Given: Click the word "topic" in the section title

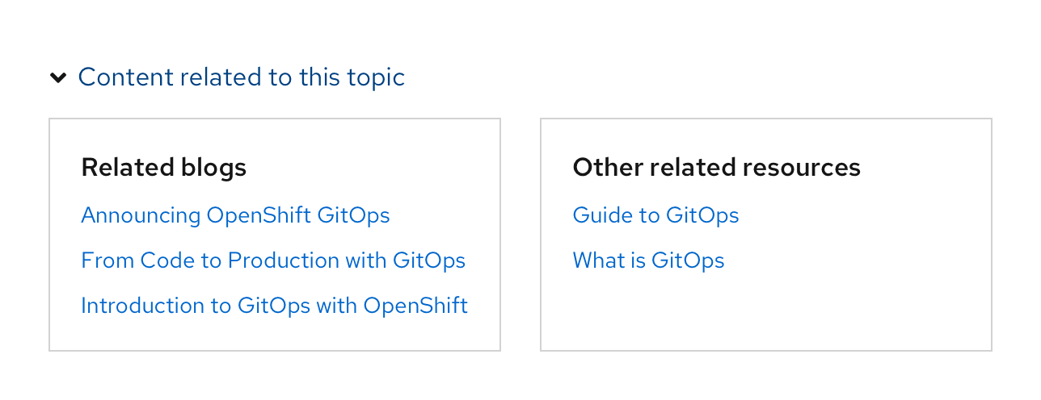Looking at the screenshot, I should coord(376,77).
